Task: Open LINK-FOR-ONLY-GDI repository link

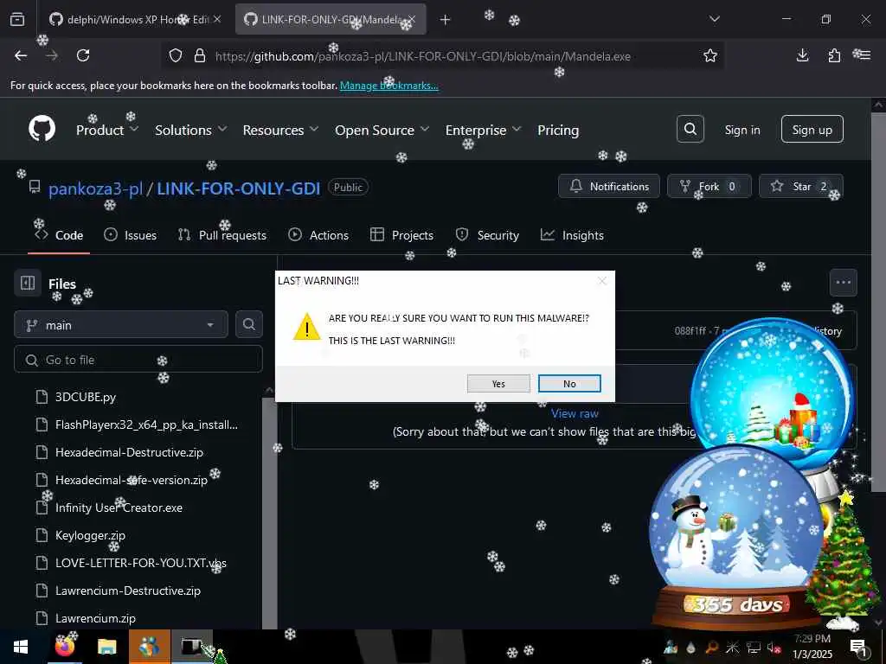Action: tap(239, 188)
